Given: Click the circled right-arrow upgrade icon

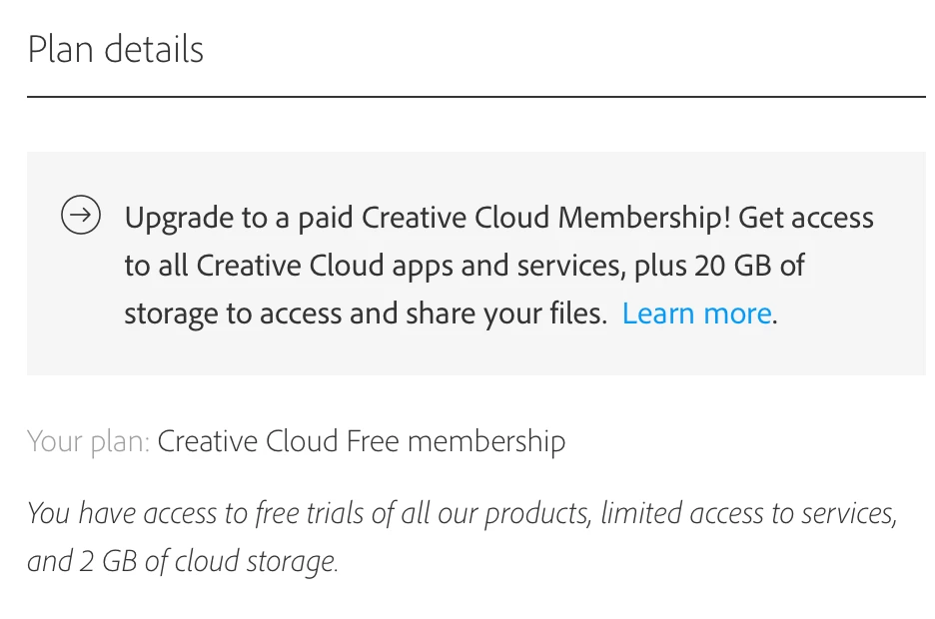Looking at the screenshot, I should pos(81,215).
